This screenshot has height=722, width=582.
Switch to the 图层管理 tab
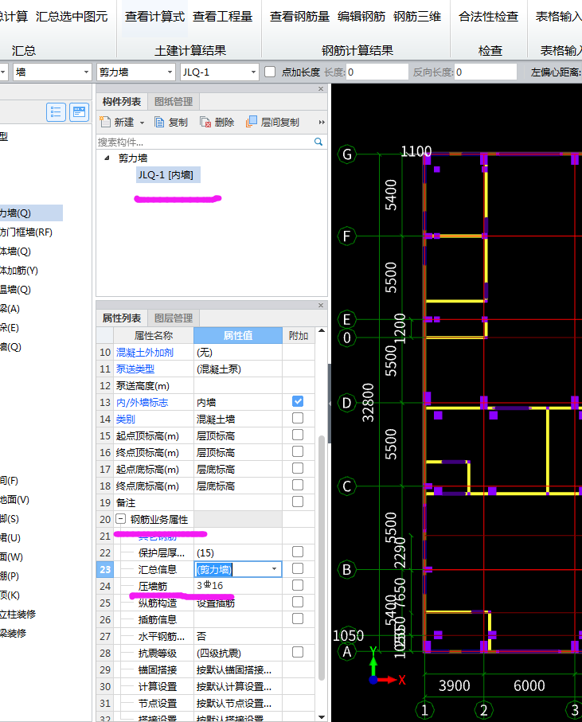[x=174, y=318]
